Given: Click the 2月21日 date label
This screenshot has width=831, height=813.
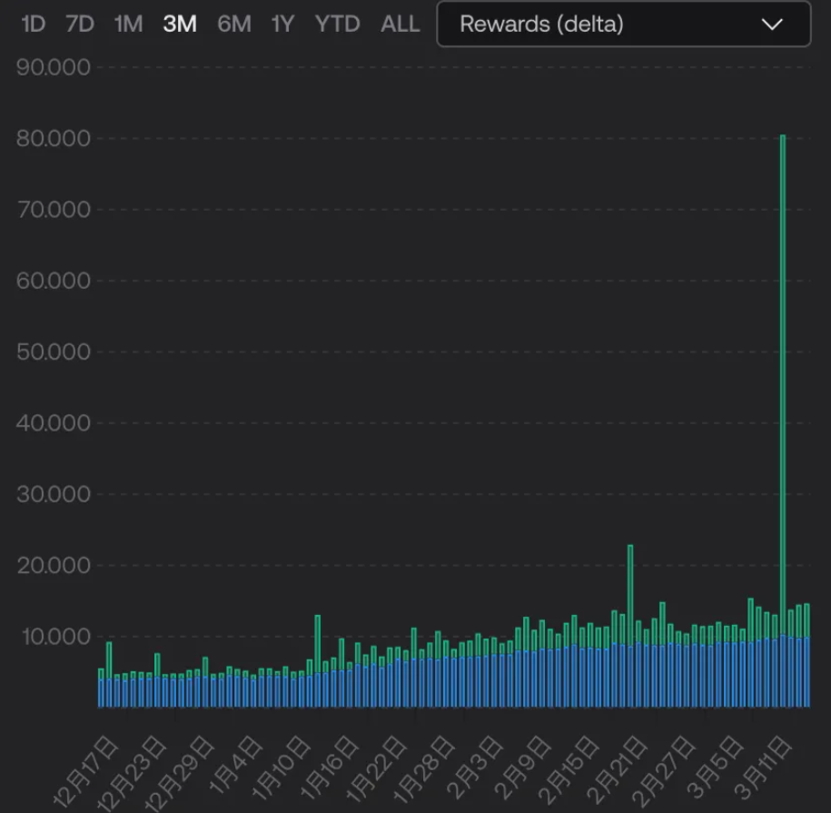Looking at the screenshot, I should 617,769.
